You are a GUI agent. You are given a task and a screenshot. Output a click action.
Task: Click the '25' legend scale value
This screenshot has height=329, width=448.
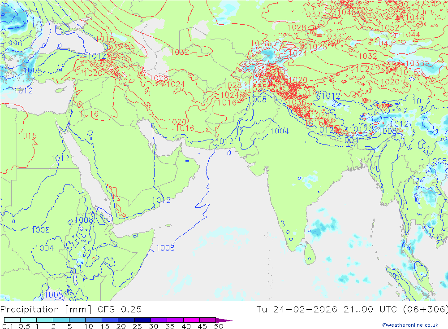(x=137, y=326)
